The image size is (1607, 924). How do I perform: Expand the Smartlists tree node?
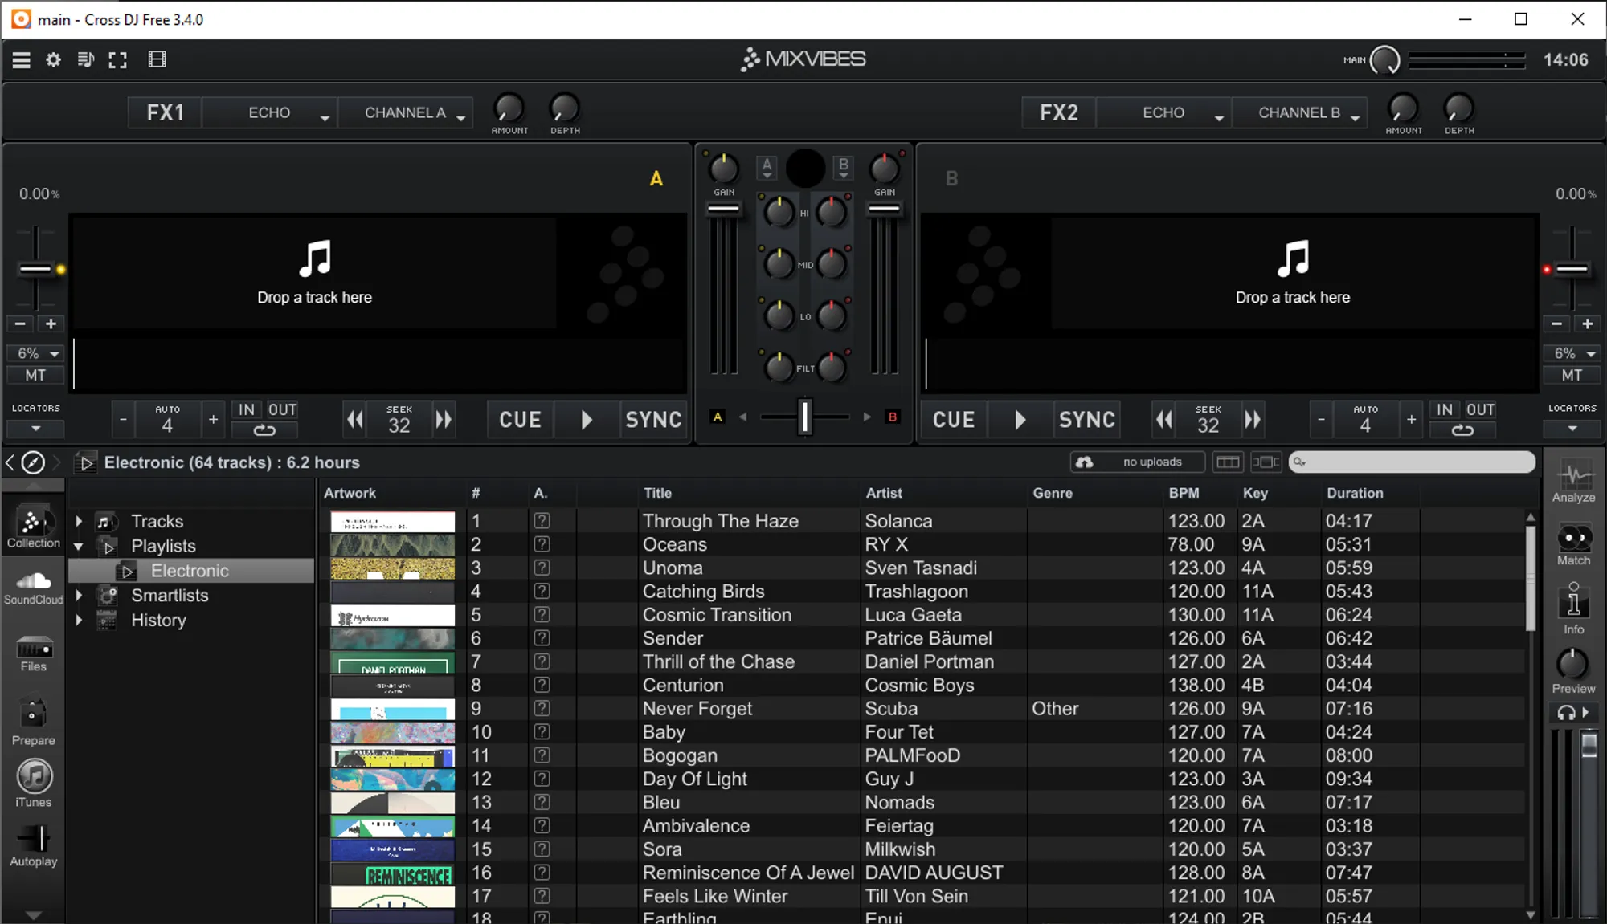coord(79,596)
